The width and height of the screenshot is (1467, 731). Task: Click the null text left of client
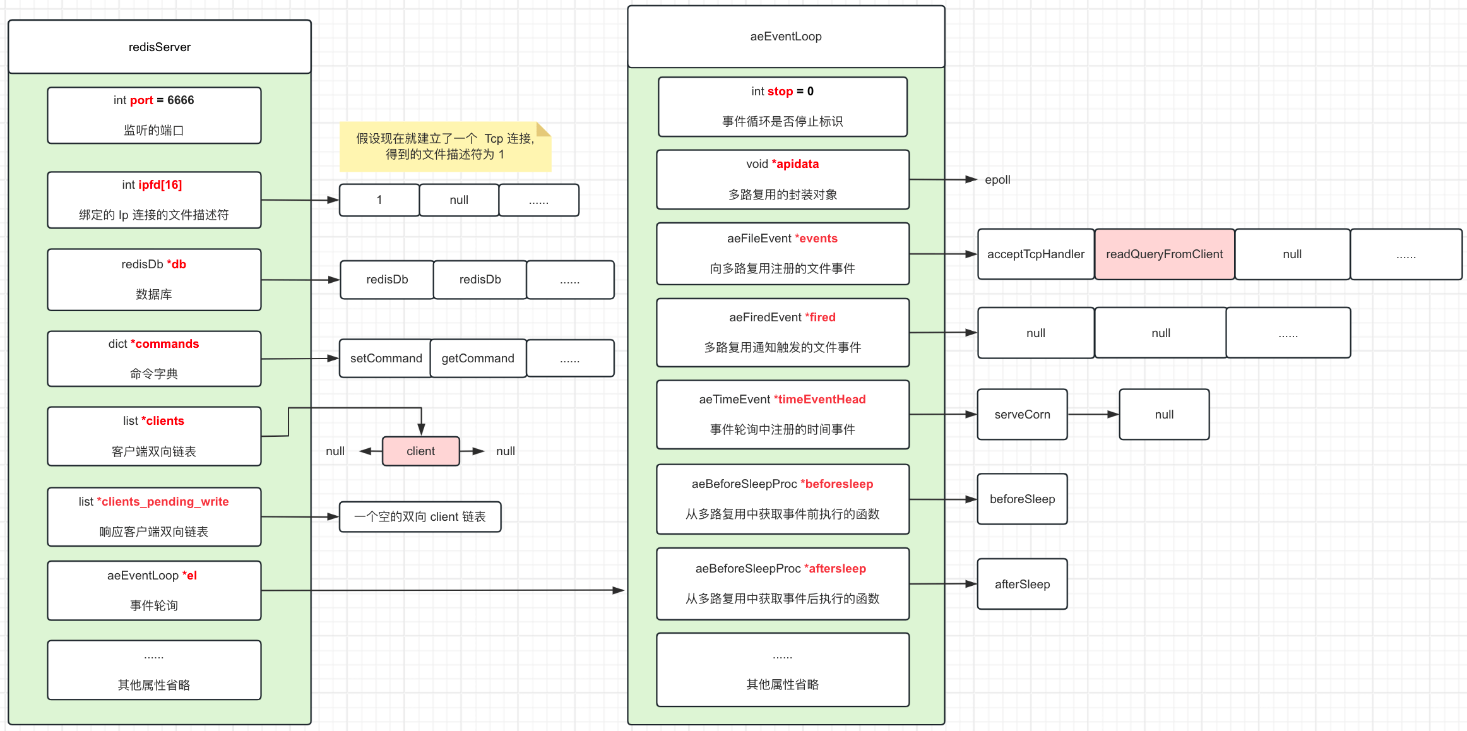[x=335, y=451]
